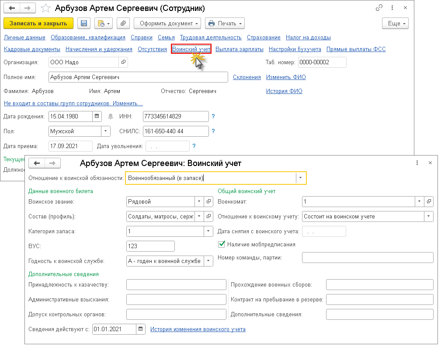
Task: Click the get link icon in title bar
Action: pyautogui.click(x=379, y=8)
